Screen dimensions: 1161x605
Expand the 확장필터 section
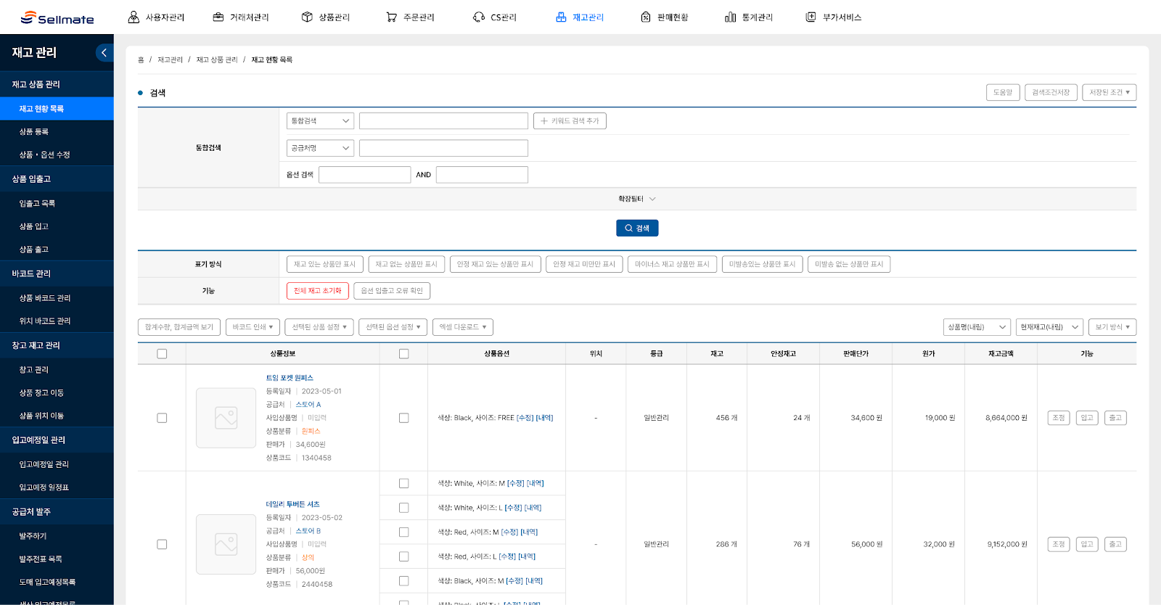636,199
